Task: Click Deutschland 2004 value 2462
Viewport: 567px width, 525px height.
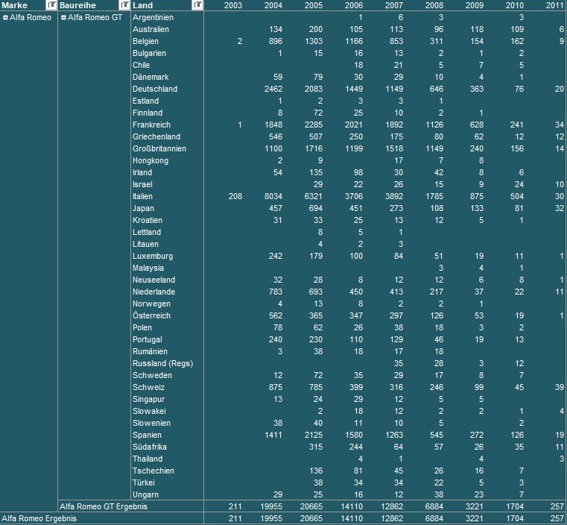Action: click(273, 89)
